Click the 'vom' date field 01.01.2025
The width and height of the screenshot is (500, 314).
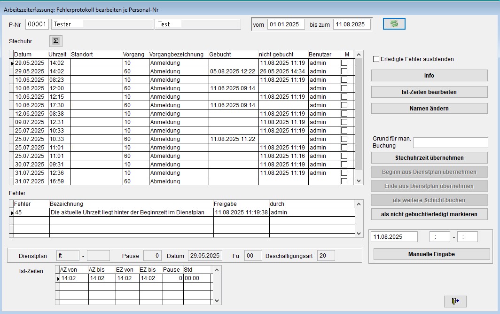(286, 24)
